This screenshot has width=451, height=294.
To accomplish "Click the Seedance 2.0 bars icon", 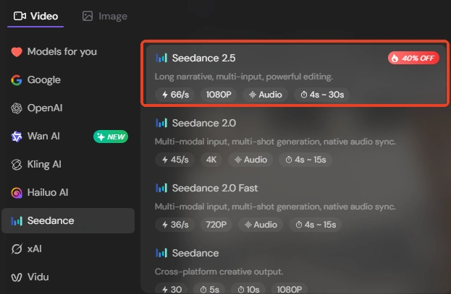I will (161, 124).
